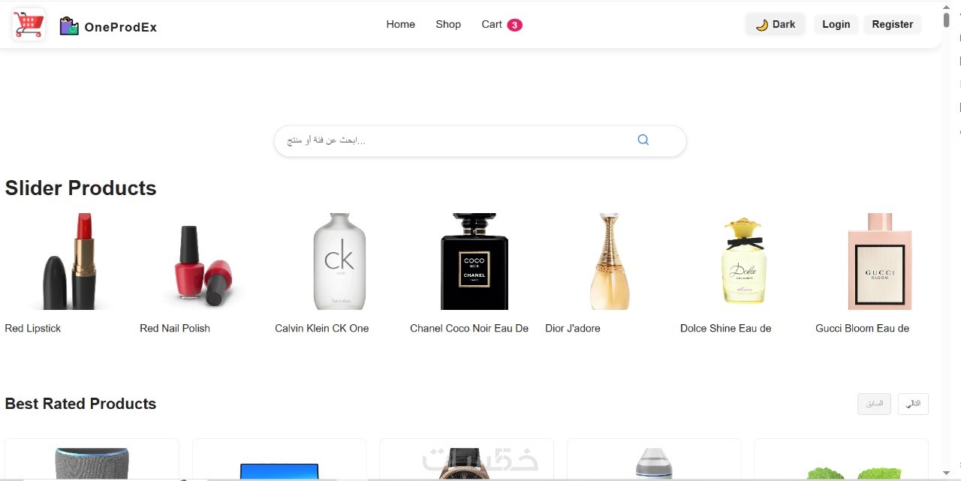Click the Gucci Bloom Eau de name

tap(863, 328)
